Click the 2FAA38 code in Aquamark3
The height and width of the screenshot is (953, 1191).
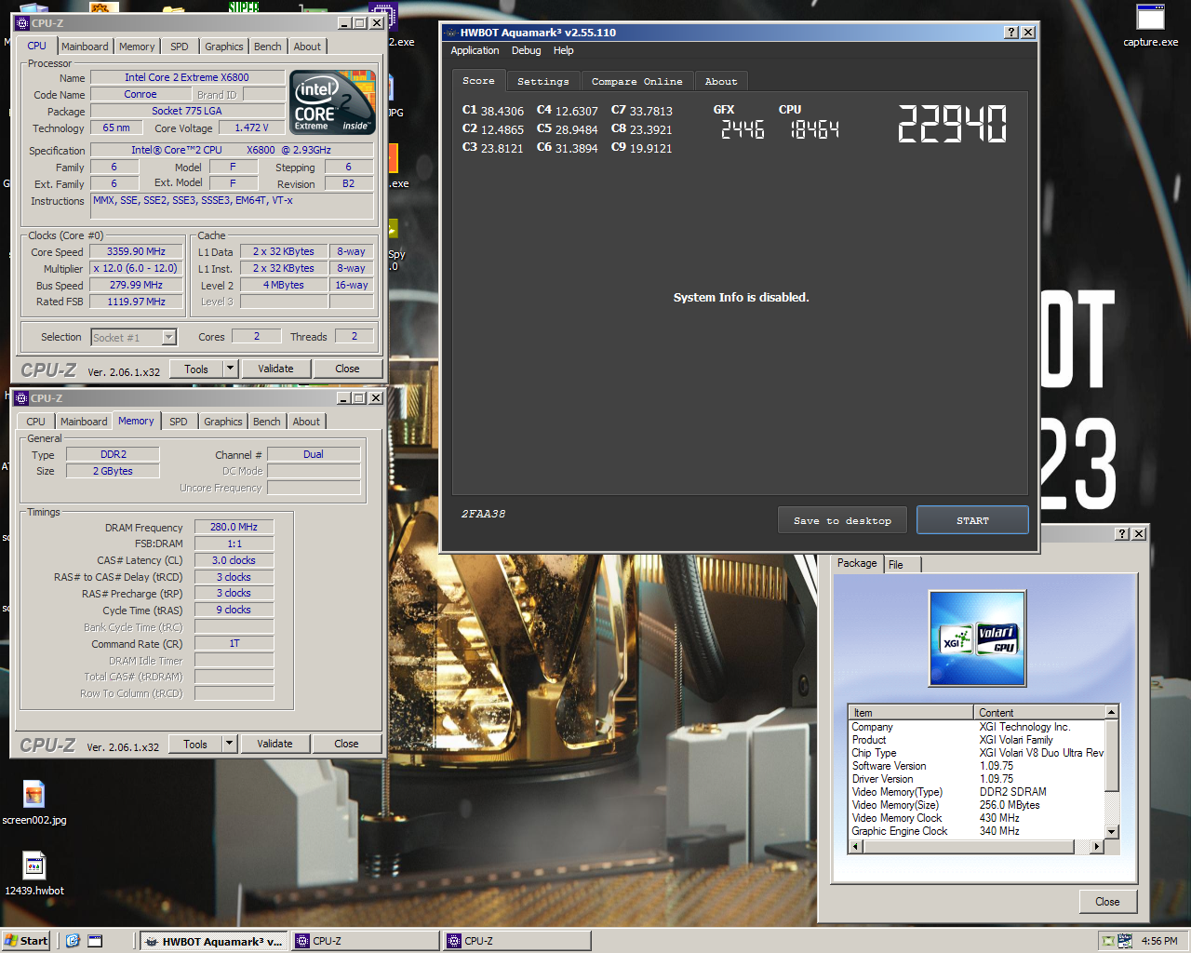coord(483,514)
